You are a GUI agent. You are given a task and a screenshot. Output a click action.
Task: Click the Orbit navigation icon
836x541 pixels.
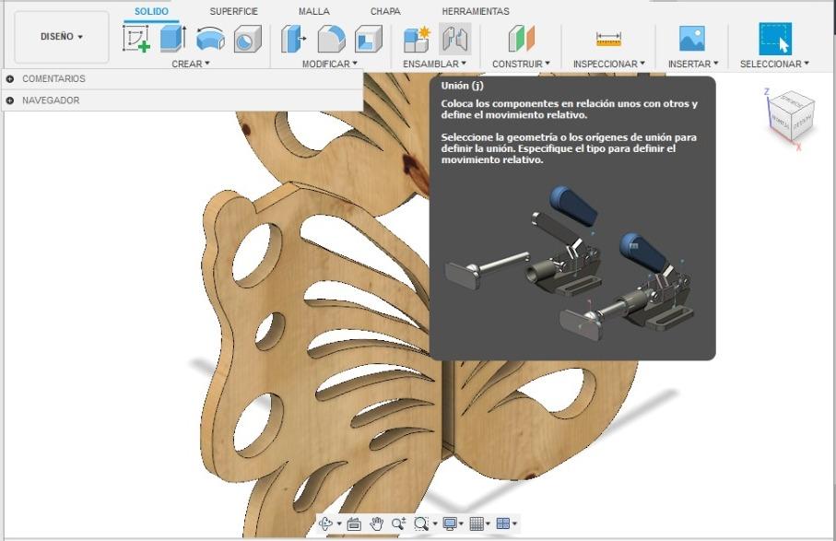tap(325, 523)
